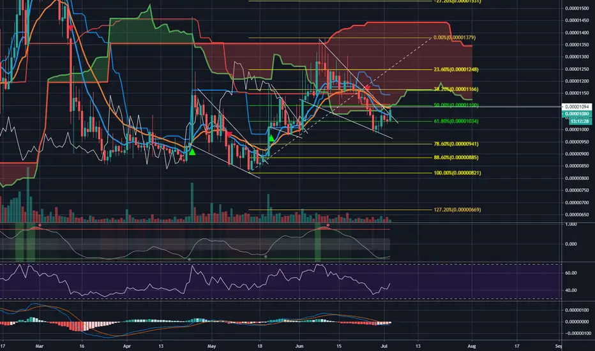Click the Jul date on the time axis
This screenshot has width=595, height=351.
pos(384,346)
